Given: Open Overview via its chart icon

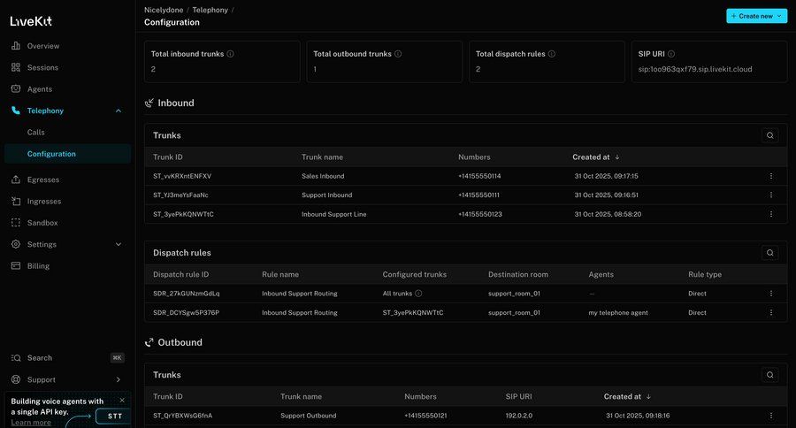Looking at the screenshot, I should (16, 46).
